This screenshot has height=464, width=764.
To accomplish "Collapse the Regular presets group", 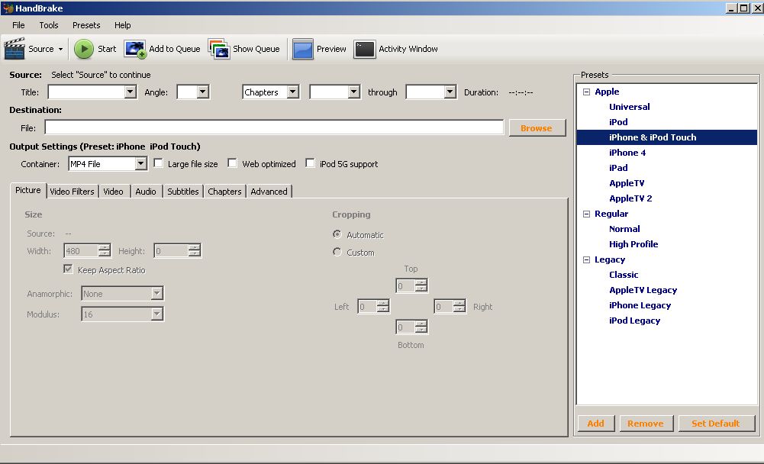I will click(x=587, y=214).
